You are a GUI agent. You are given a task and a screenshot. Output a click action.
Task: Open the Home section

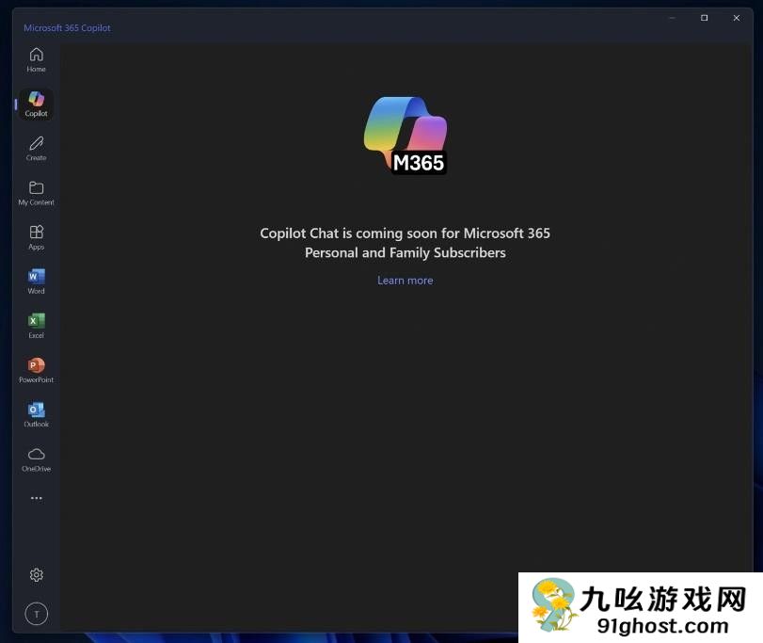pos(36,59)
